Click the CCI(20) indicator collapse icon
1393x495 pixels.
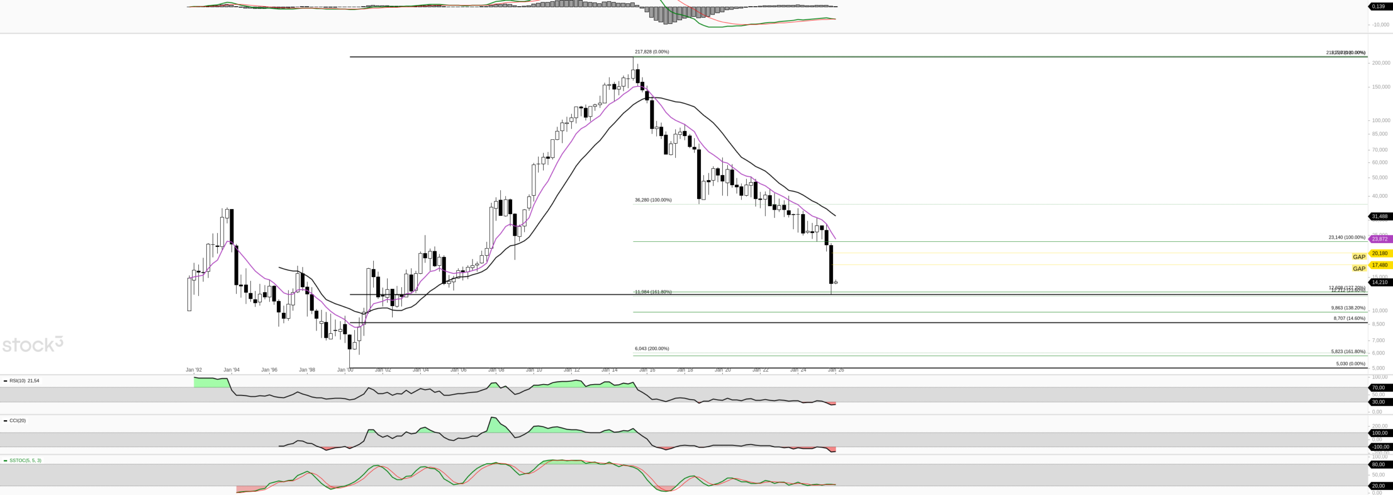[x=6, y=421]
